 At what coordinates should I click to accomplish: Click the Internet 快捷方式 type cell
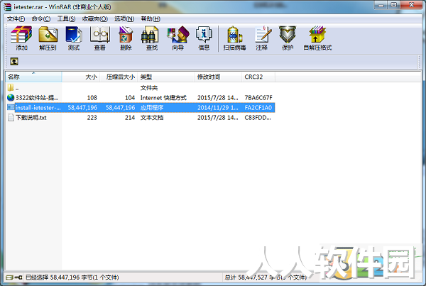(x=163, y=97)
